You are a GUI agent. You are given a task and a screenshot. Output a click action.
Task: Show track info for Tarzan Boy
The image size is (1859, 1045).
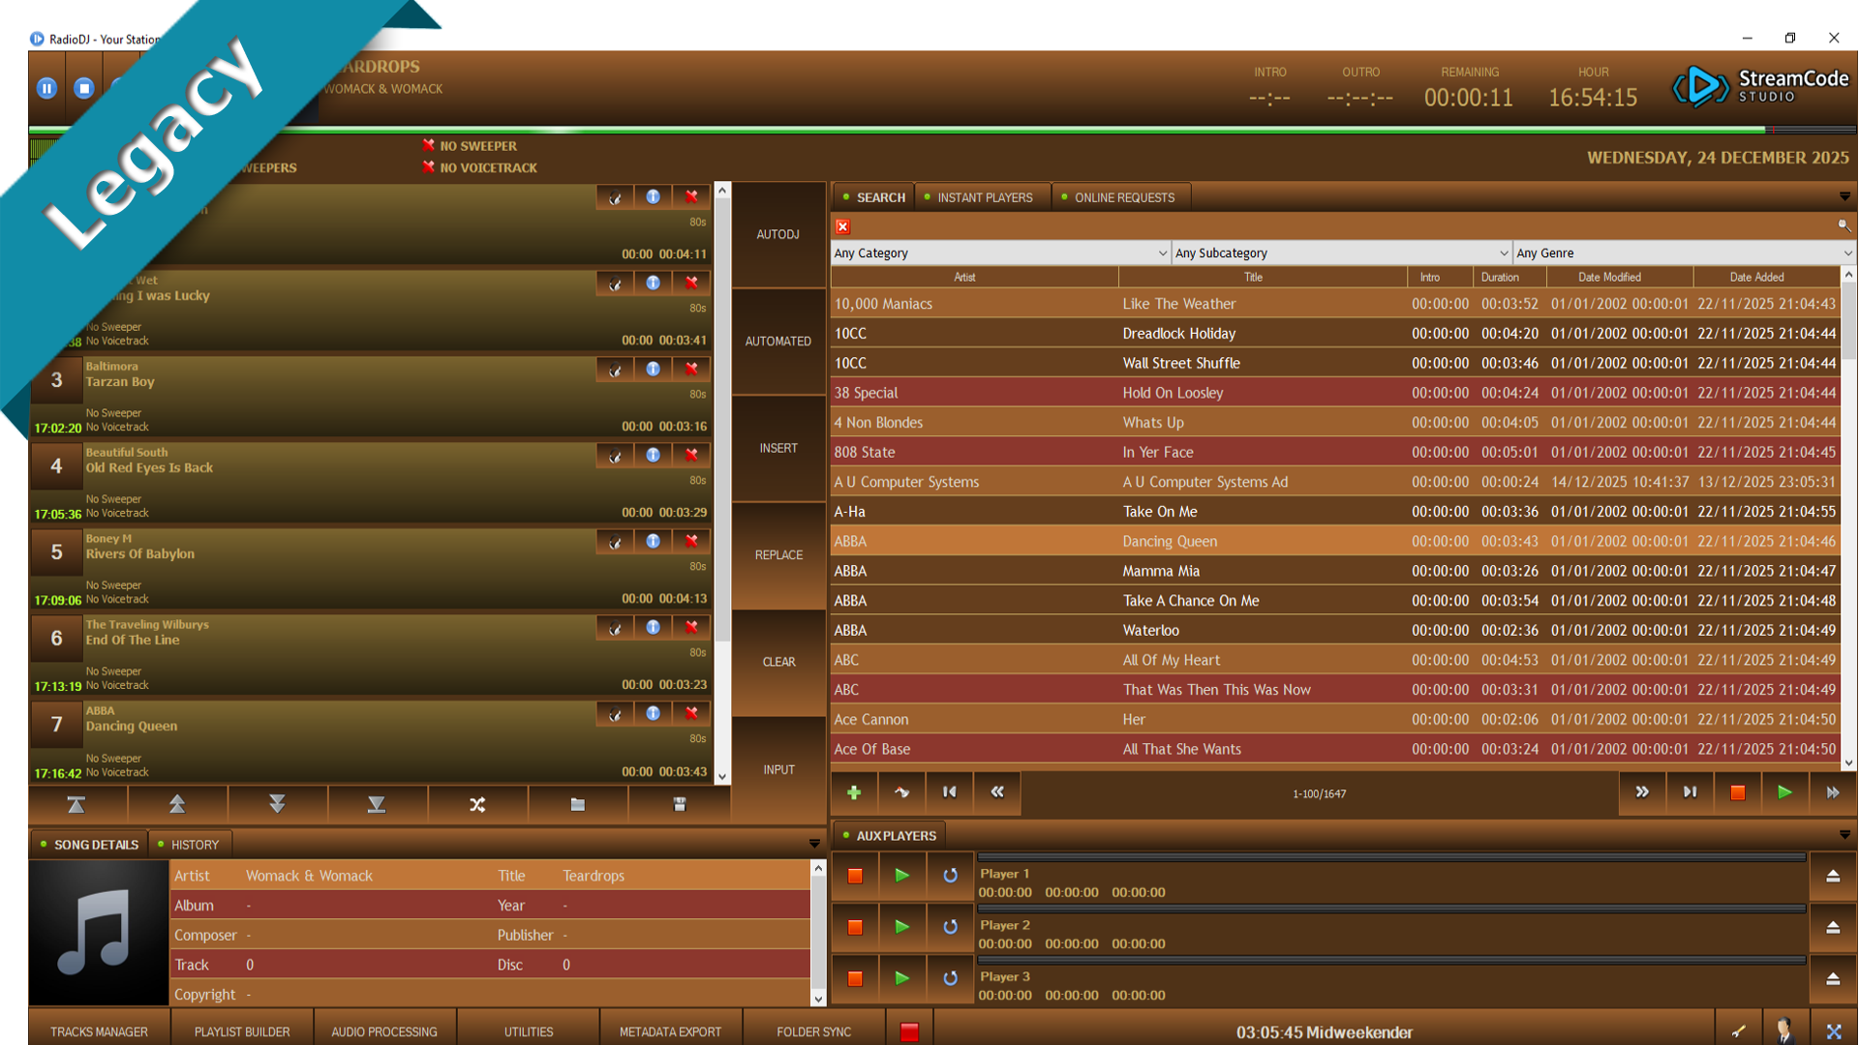654,369
